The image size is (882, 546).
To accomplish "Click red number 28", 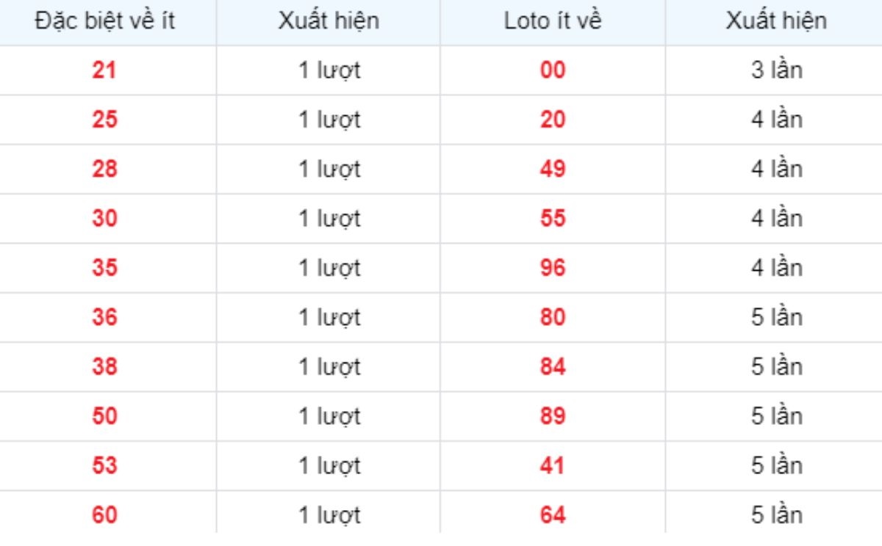I will click(104, 170).
